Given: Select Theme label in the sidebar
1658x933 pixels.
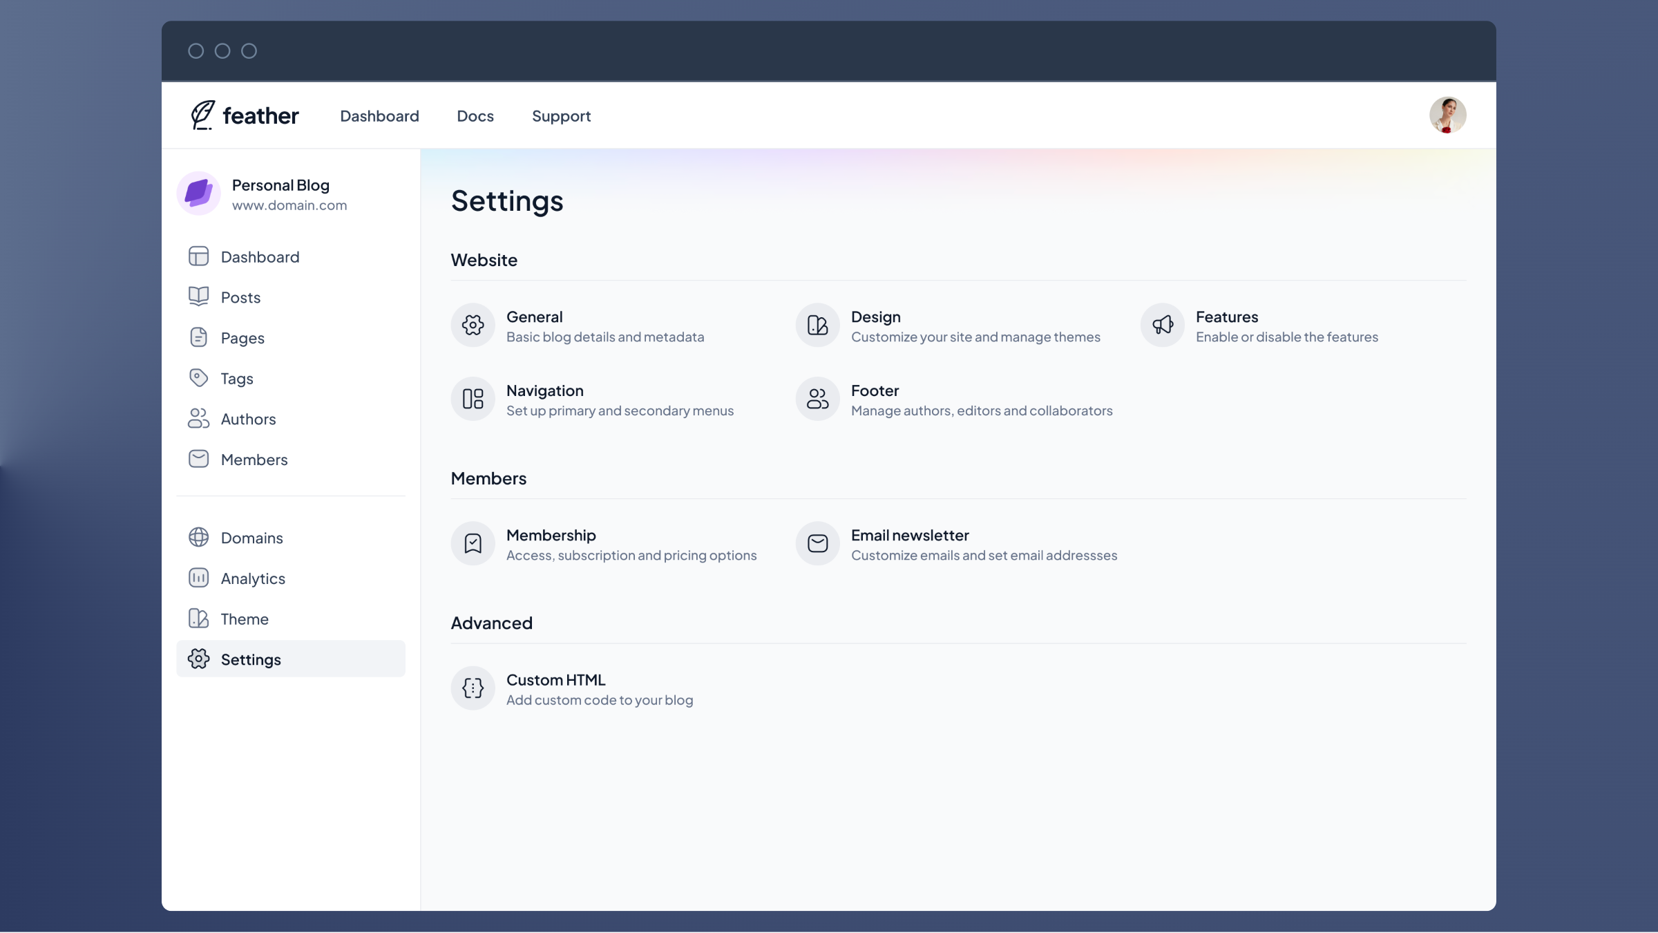Looking at the screenshot, I should (x=245, y=619).
